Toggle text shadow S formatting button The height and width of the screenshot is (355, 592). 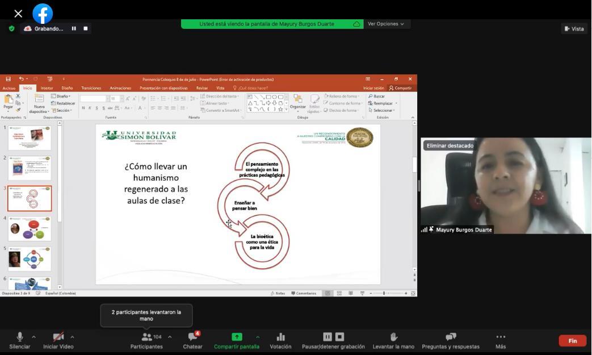coord(103,108)
